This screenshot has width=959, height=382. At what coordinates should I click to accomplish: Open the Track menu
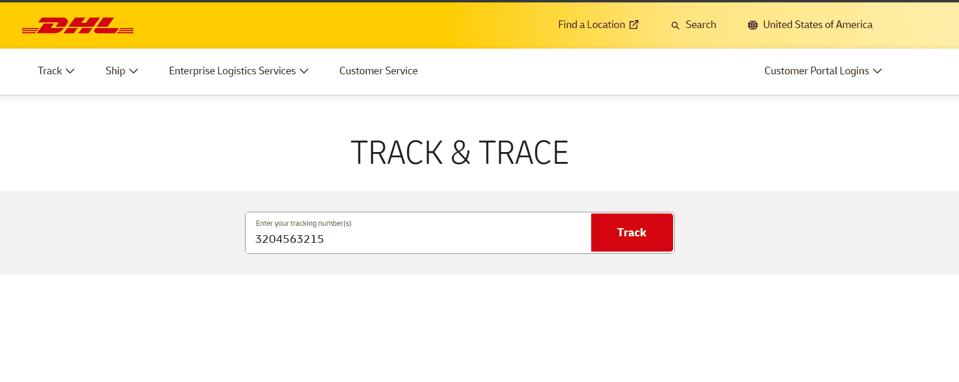pos(56,71)
